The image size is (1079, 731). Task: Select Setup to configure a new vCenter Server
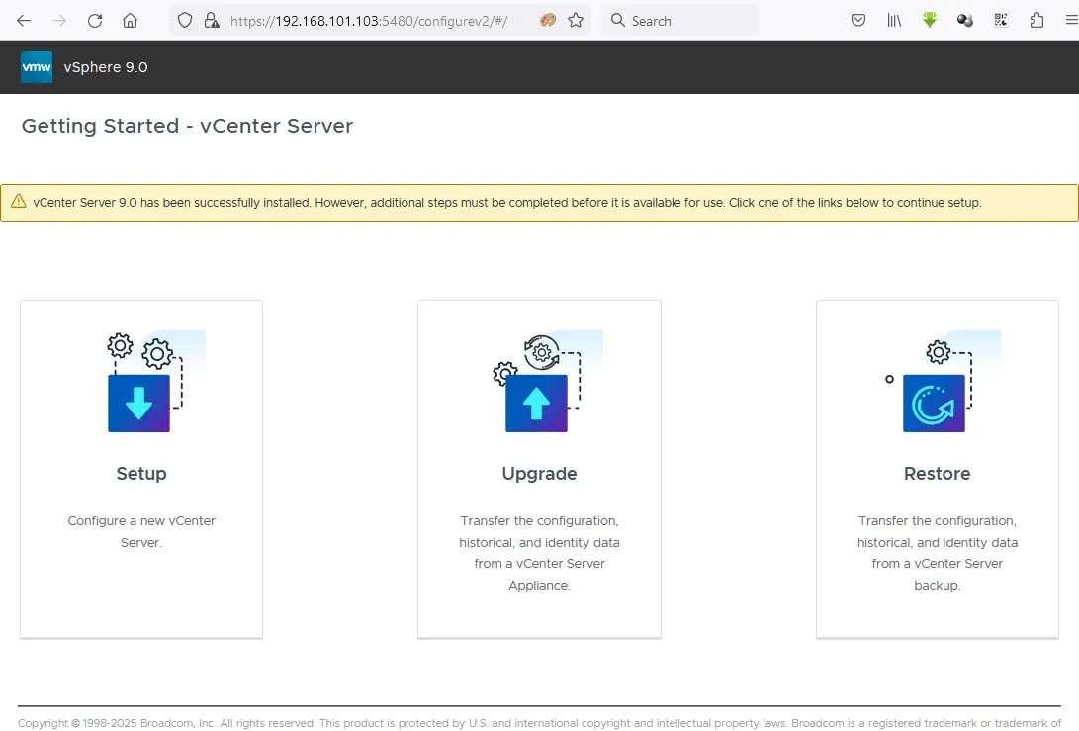[140, 473]
